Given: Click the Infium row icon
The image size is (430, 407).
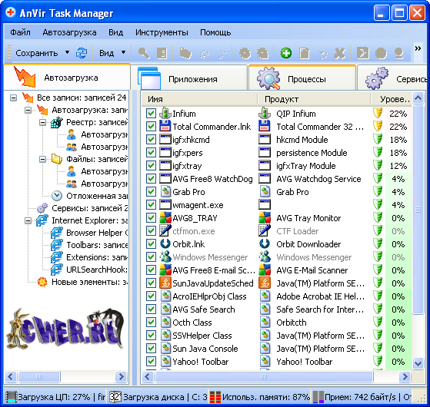Looking at the screenshot, I should pyautogui.click(x=165, y=114).
